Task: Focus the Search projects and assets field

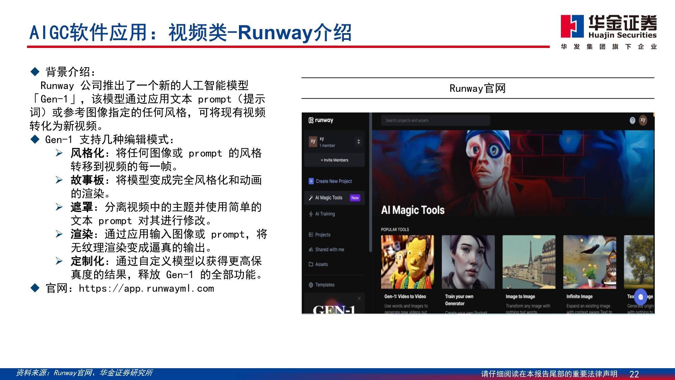Action: point(435,120)
